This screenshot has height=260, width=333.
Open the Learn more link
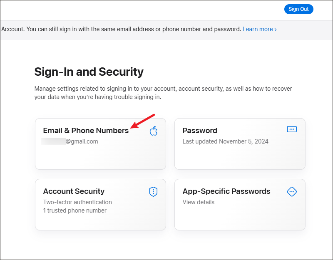tap(258, 29)
